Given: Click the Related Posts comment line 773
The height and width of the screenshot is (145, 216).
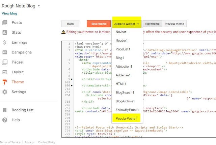Looking at the screenshot, I should coord(129,128).
